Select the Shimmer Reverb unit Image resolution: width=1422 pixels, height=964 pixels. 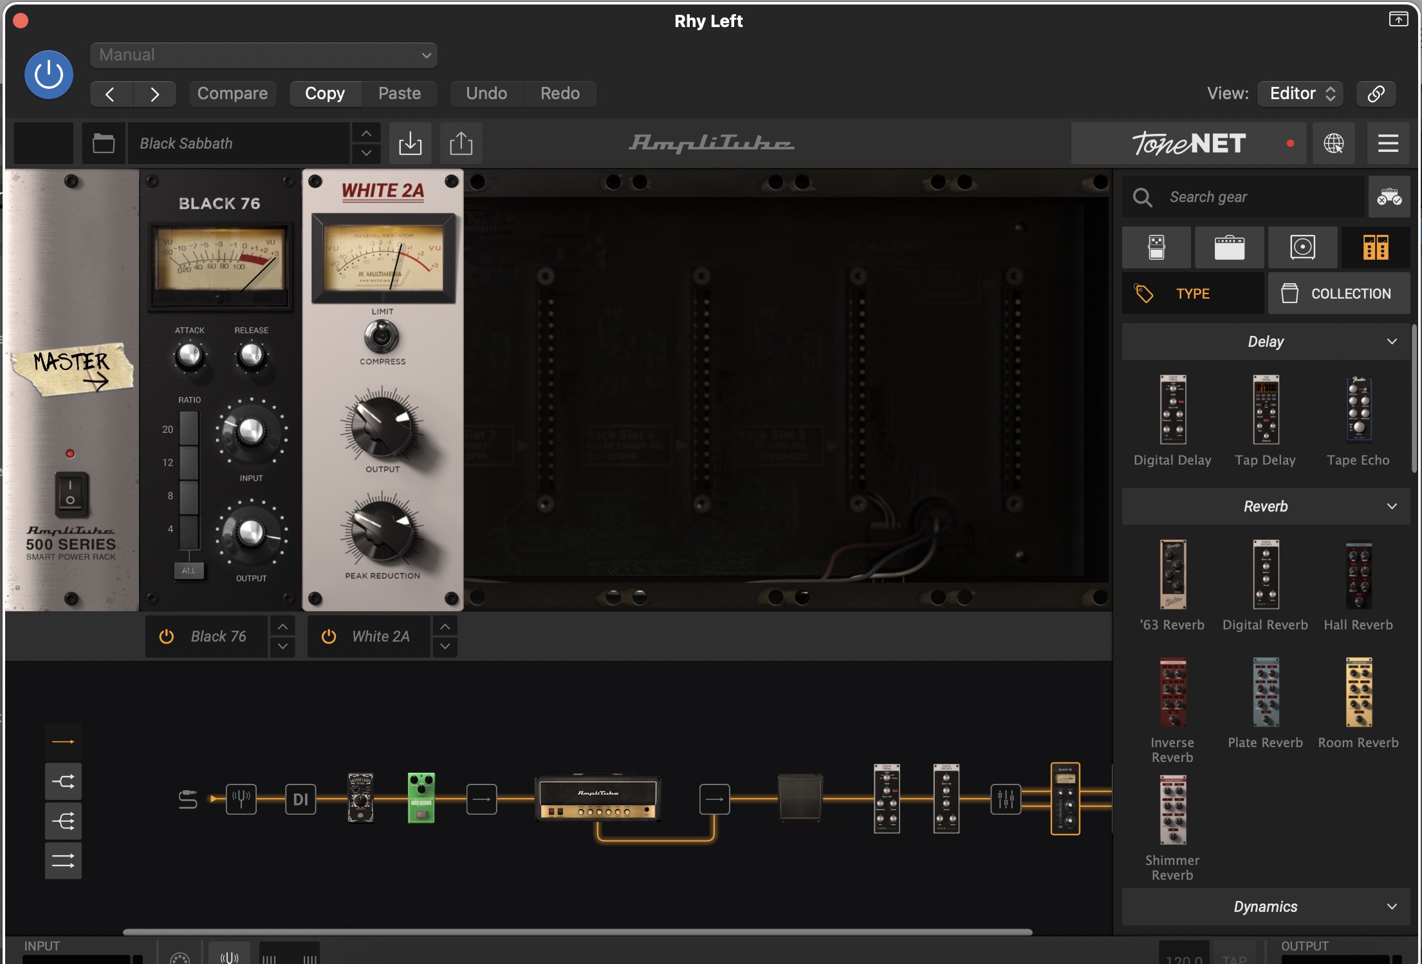[1172, 828]
